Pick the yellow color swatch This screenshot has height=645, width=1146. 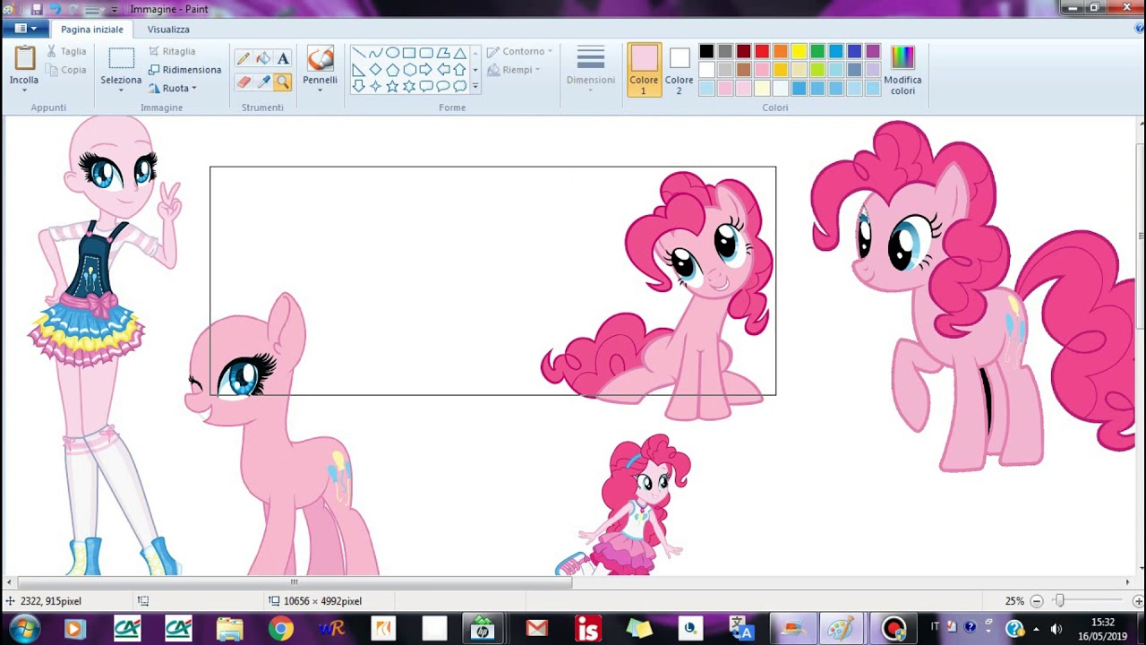(x=799, y=52)
